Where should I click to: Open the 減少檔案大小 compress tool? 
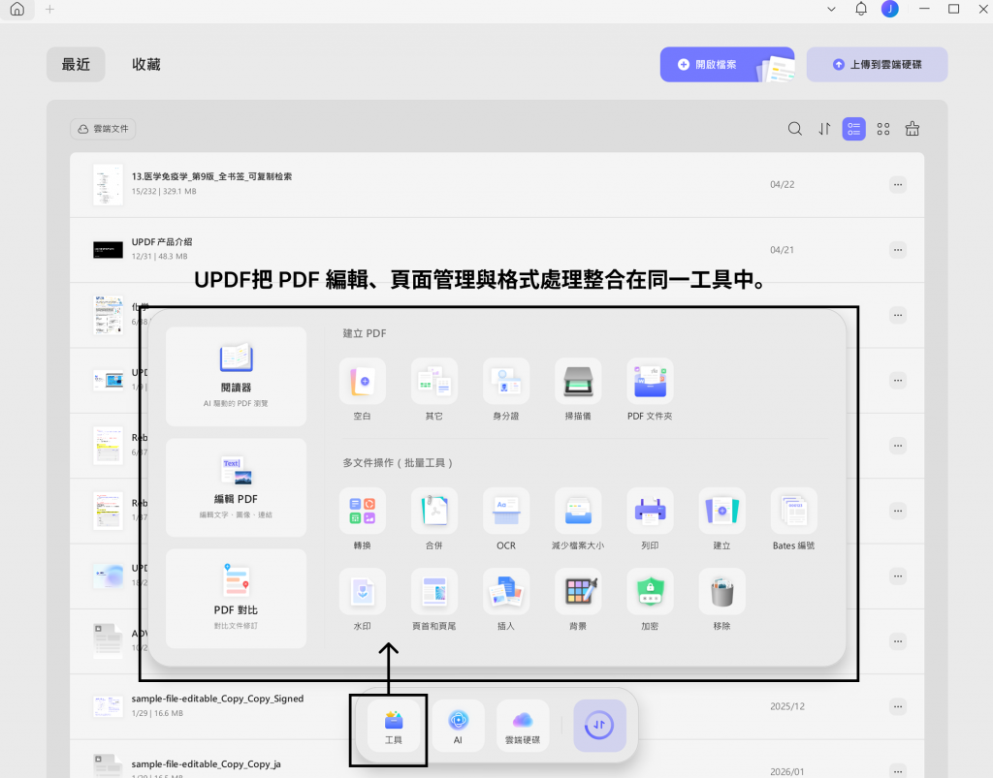578,511
